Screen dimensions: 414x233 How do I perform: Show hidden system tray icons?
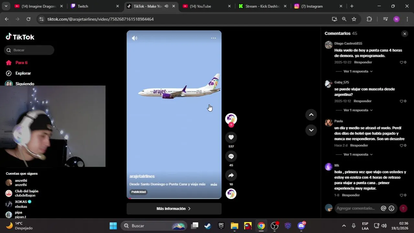344,226
